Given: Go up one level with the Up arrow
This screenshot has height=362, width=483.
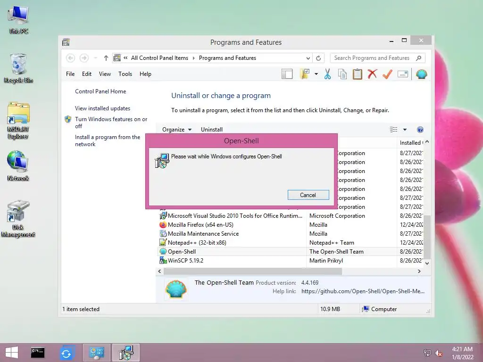Looking at the screenshot, I should 106,58.
